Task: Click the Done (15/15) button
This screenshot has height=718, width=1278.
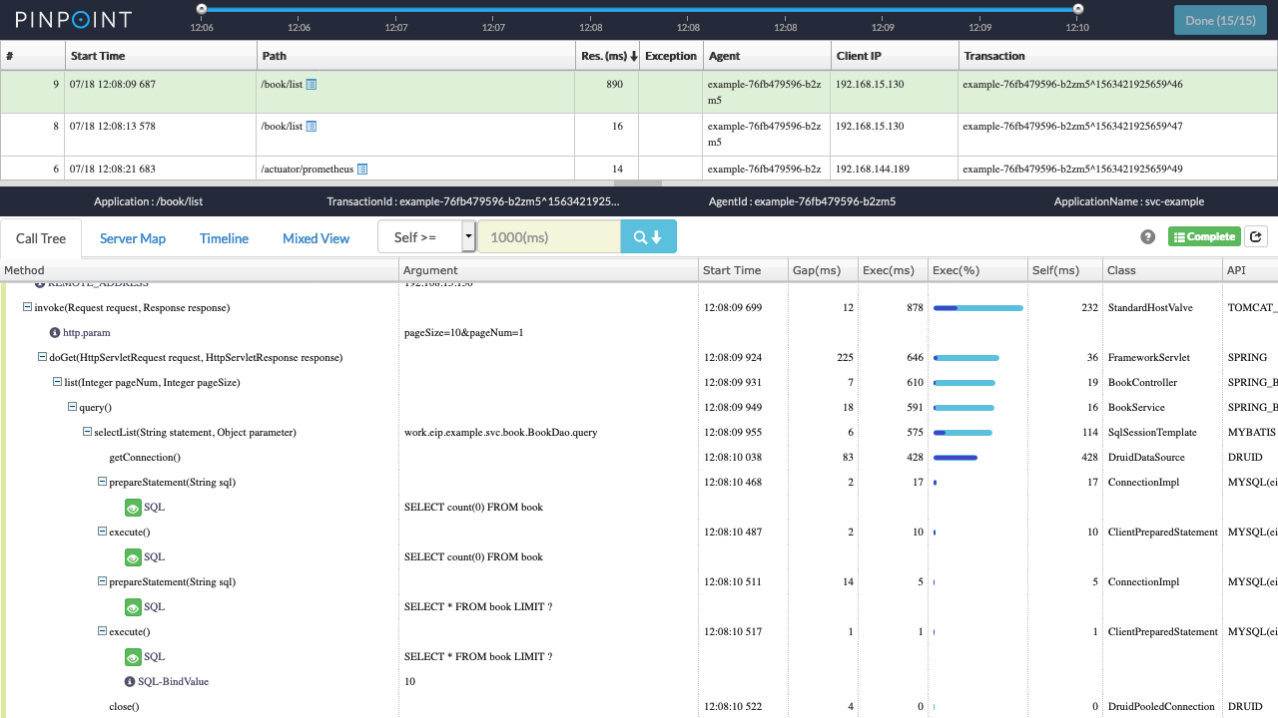Action: (x=1219, y=20)
